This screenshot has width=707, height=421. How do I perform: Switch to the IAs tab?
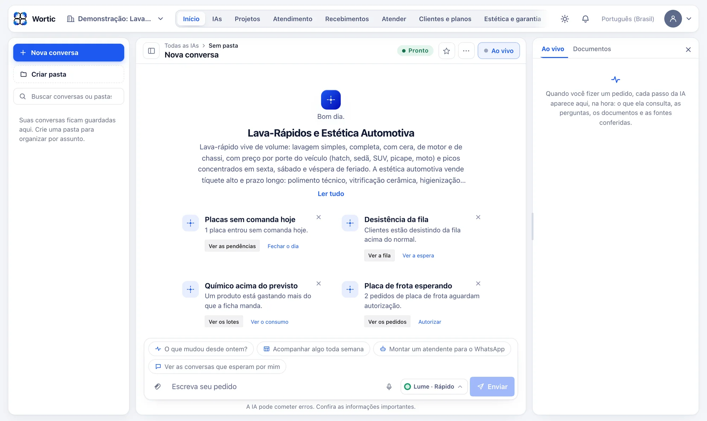[217, 19]
